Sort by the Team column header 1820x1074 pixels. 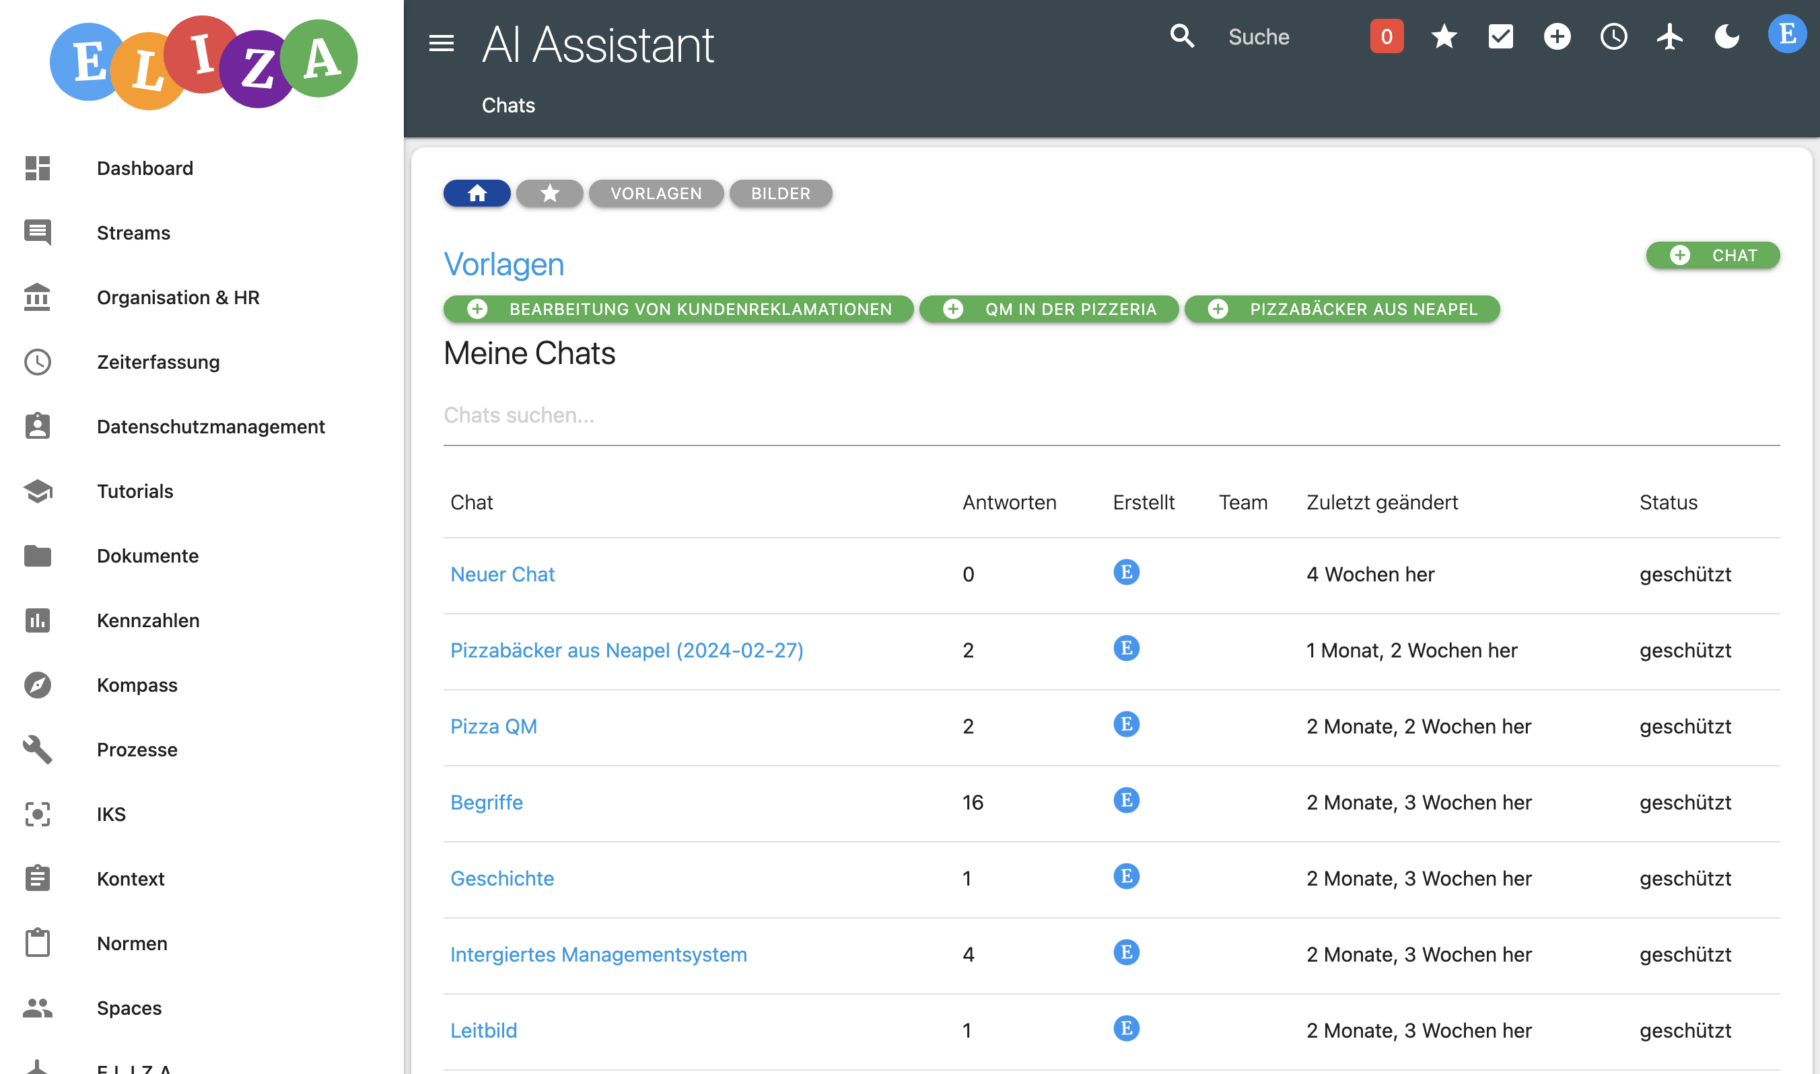tap(1242, 501)
